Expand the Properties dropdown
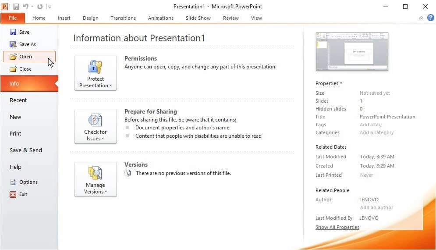 pyautogui.click(x=329, y=83)
